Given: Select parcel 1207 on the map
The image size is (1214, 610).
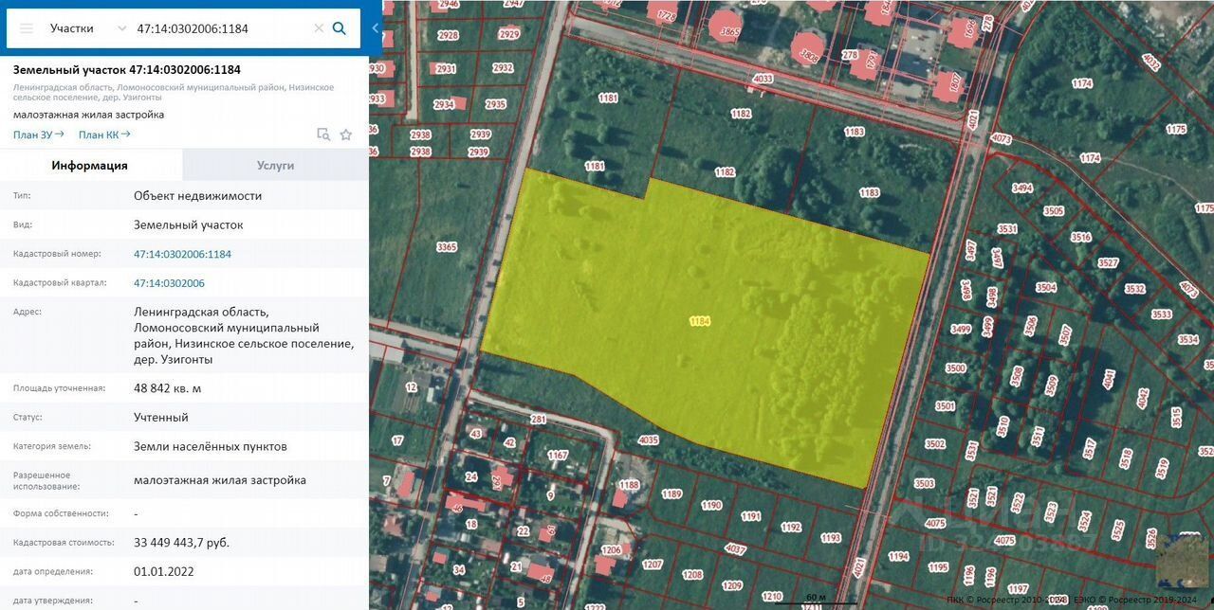Looking at the screenshot, I should 653,564.
